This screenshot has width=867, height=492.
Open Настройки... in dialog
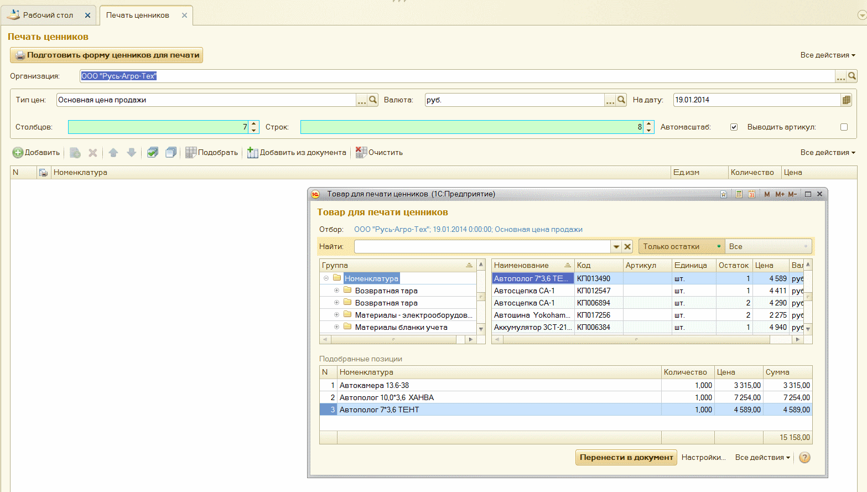click(703, 458)
